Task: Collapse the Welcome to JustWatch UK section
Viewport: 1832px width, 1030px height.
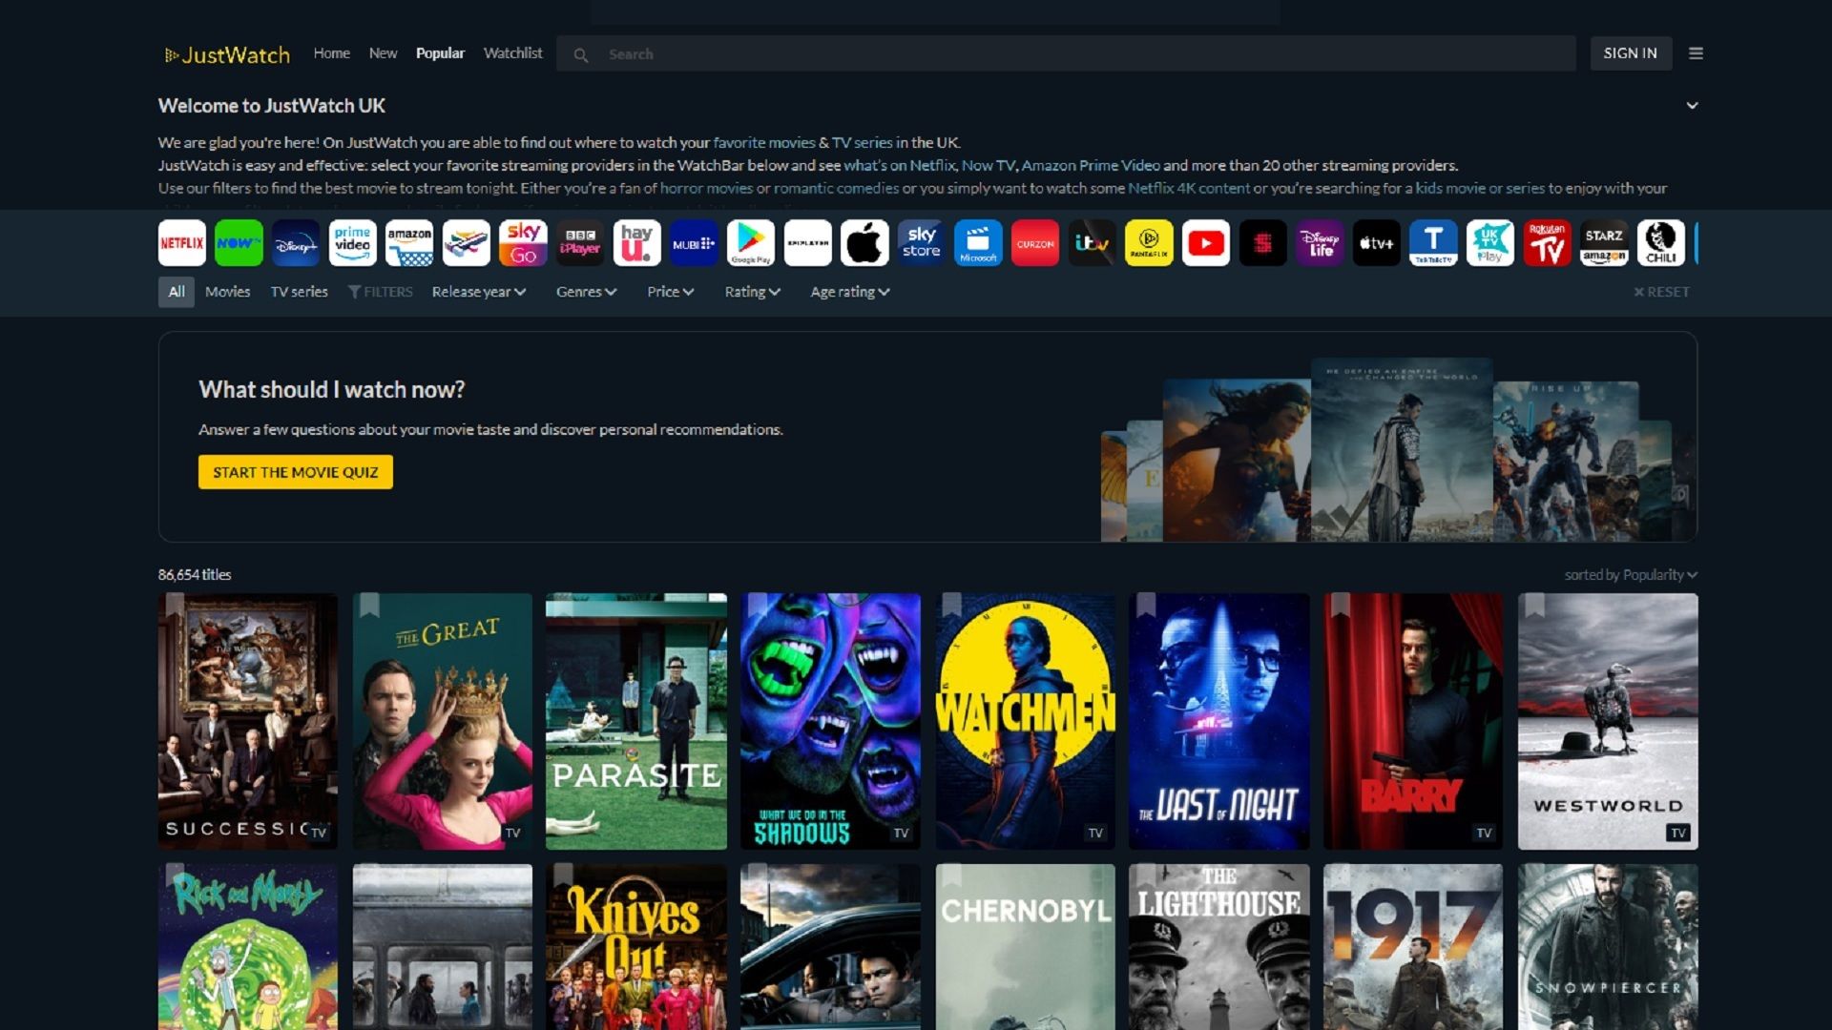Action: (1692, 106)
